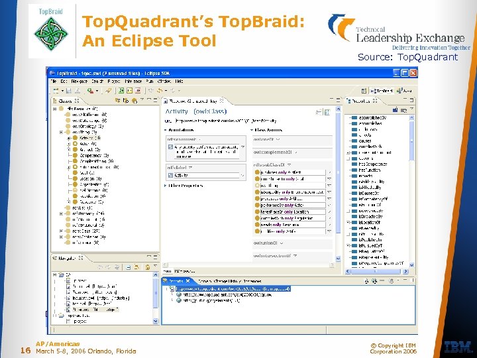The image size is (477, 358).
Task: Click the second Classes view toolbar icon
Action: pyautogui.click(x=126, y=101)
